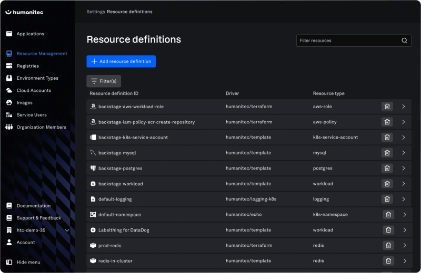This screenshot has height=273, width=421.
Task: Delete the prod-redis resource definition
Action: tap(388, 245)
